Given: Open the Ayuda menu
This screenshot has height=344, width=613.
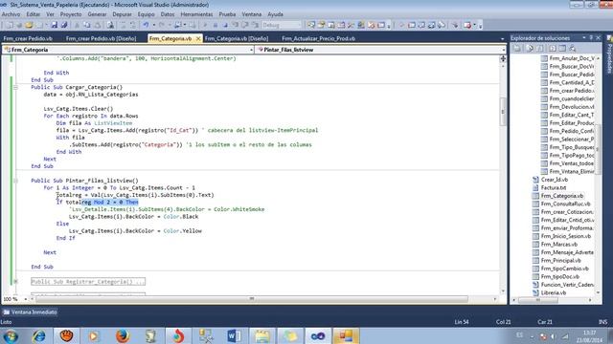Looking at the screenshot, I should (275, 14).
